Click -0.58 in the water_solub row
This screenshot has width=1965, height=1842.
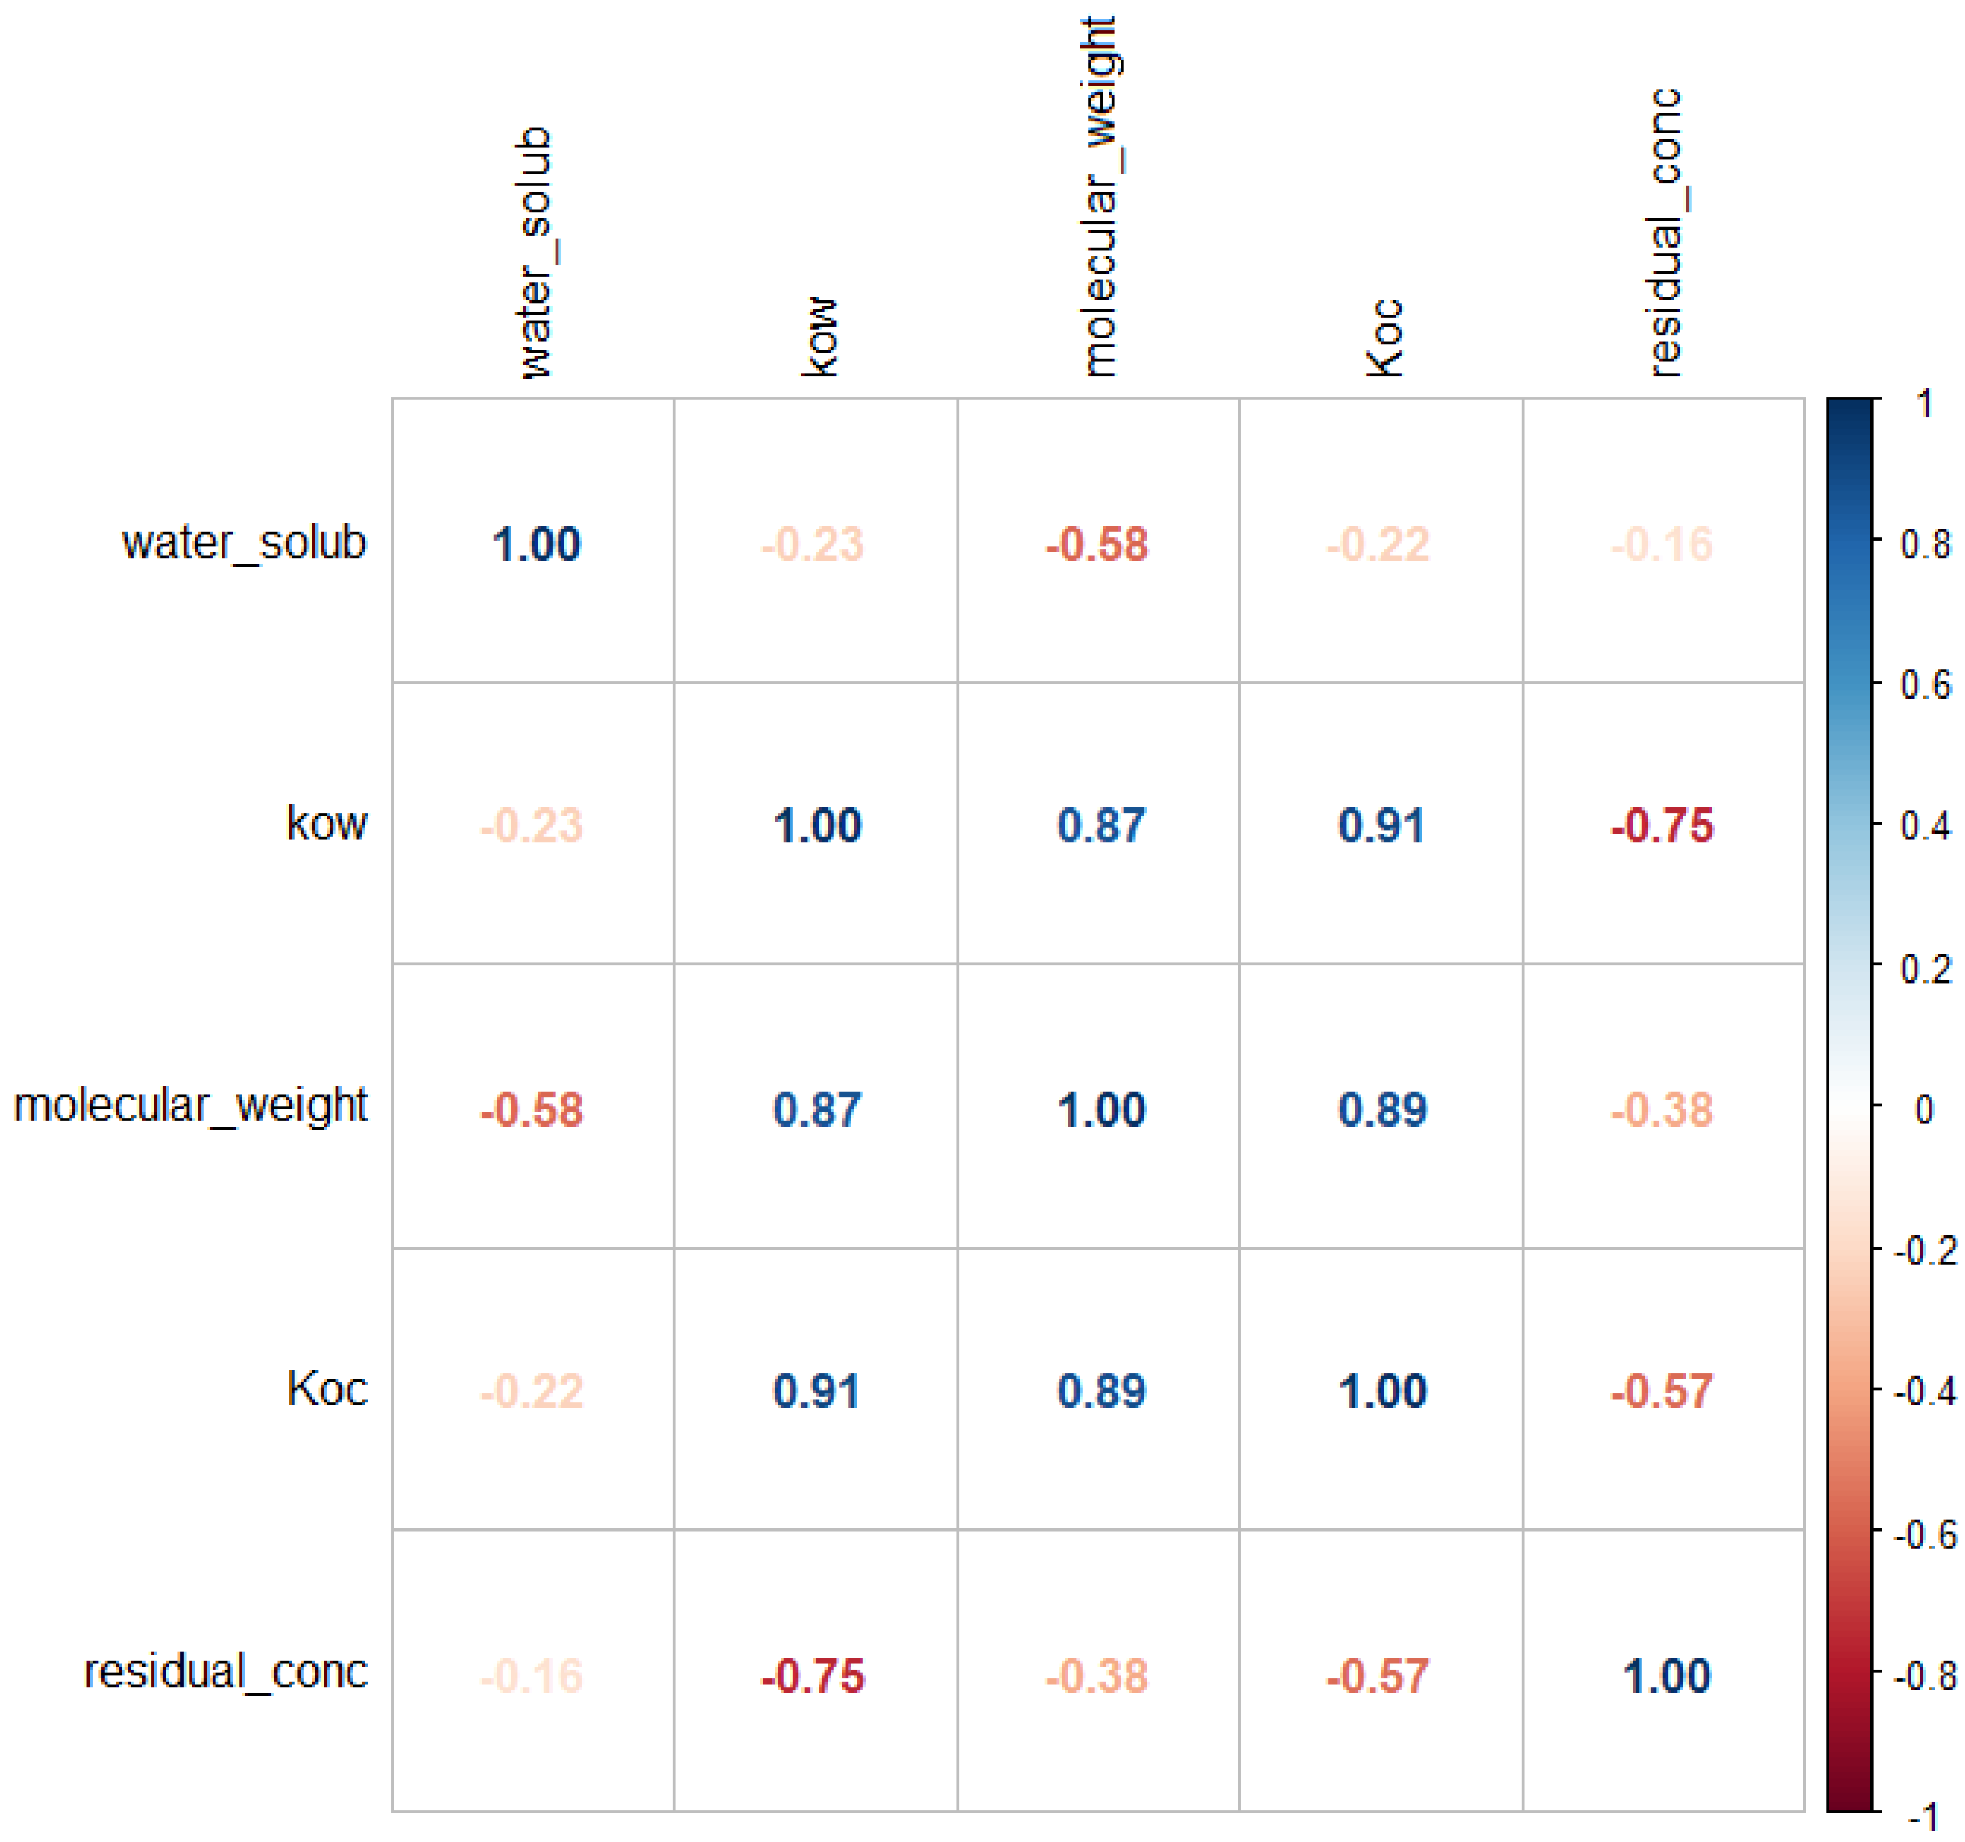(1097, 544)
